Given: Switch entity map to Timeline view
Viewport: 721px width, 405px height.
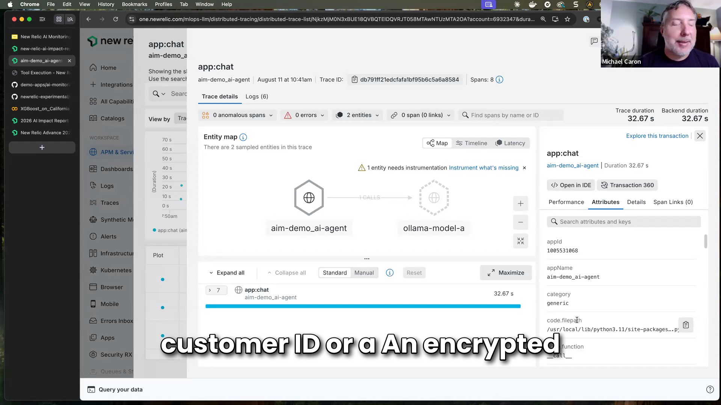Looking at the screenshot, I should coord(471,143).
